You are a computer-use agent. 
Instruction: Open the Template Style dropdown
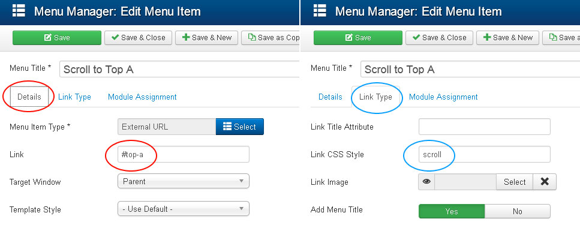[x=184, y=209]
